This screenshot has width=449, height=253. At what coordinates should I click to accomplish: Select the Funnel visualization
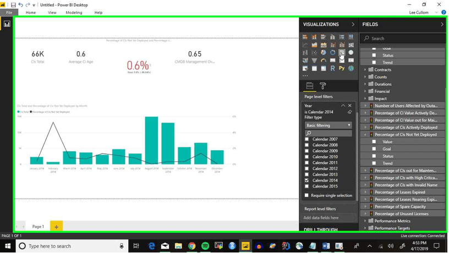(x=314, y=61)
